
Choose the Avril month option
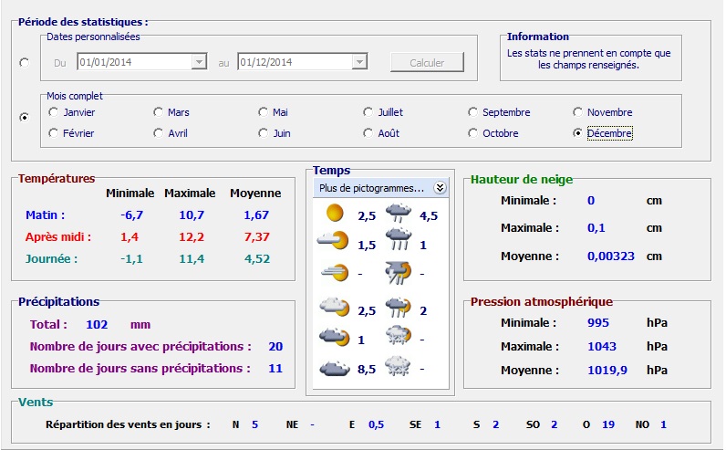coord(171,133)
